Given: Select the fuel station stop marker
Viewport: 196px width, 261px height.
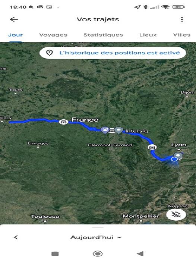Looking at the screenshot, I should 105,130.
